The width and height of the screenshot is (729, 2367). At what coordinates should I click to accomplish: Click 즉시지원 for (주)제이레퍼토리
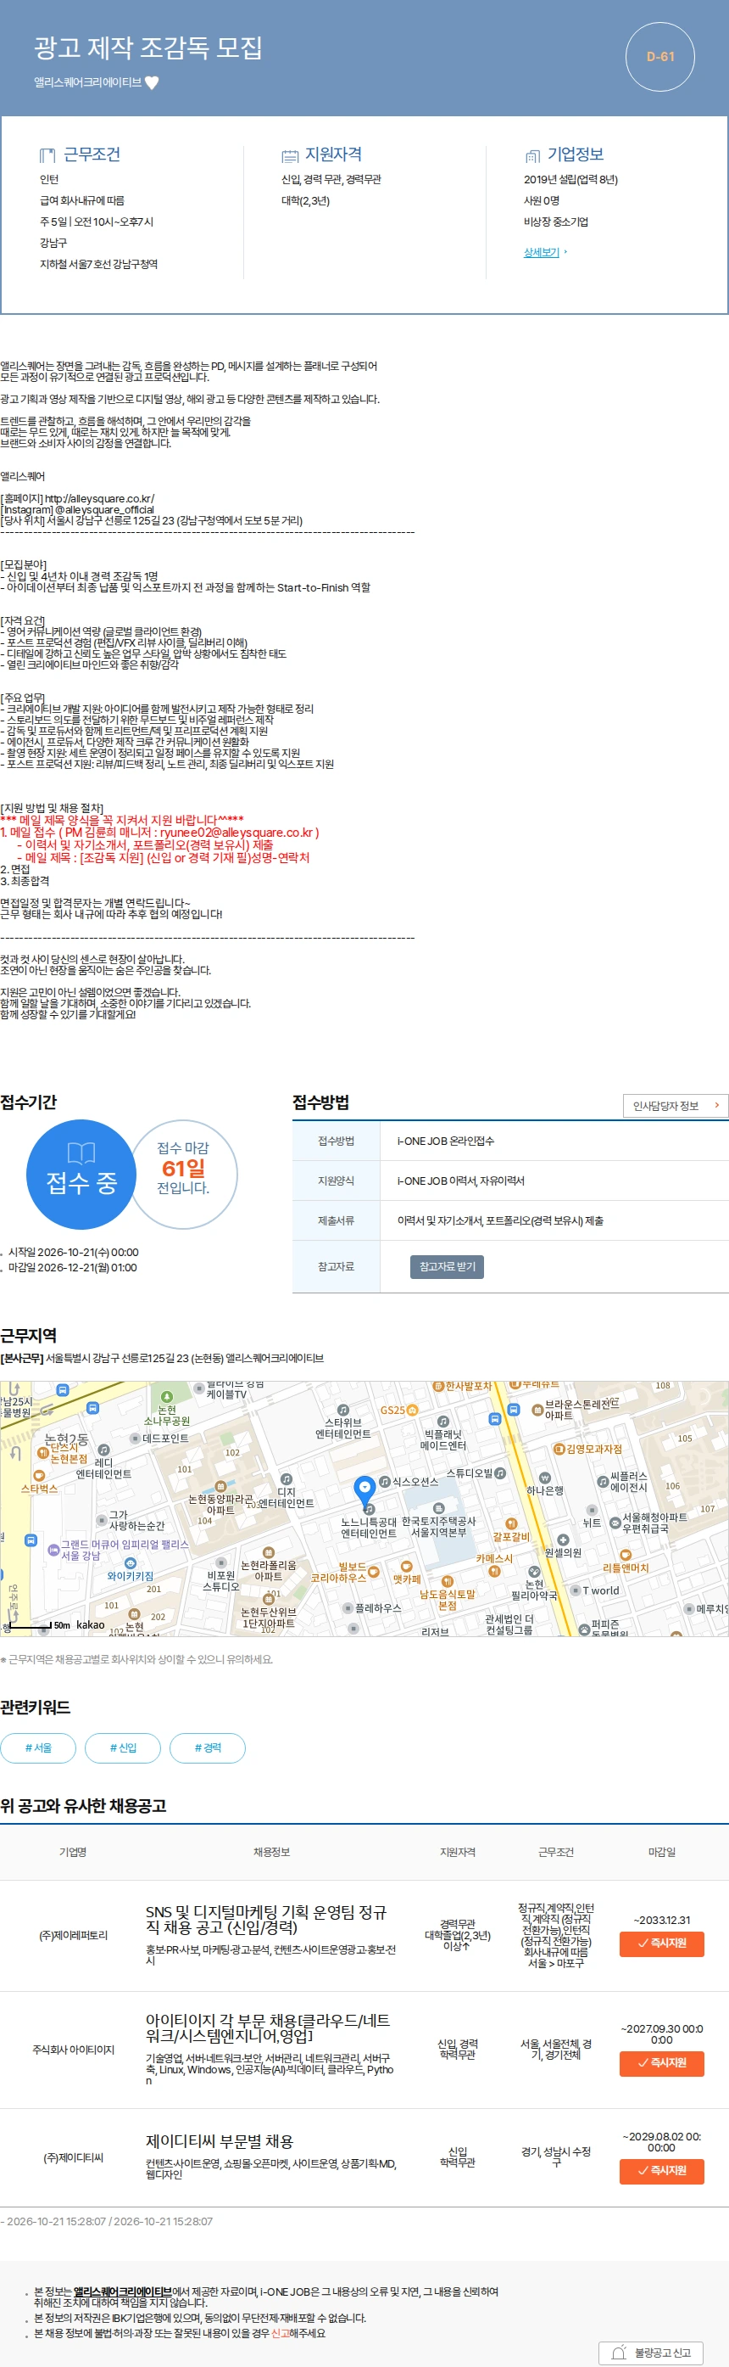(661, 1943)
